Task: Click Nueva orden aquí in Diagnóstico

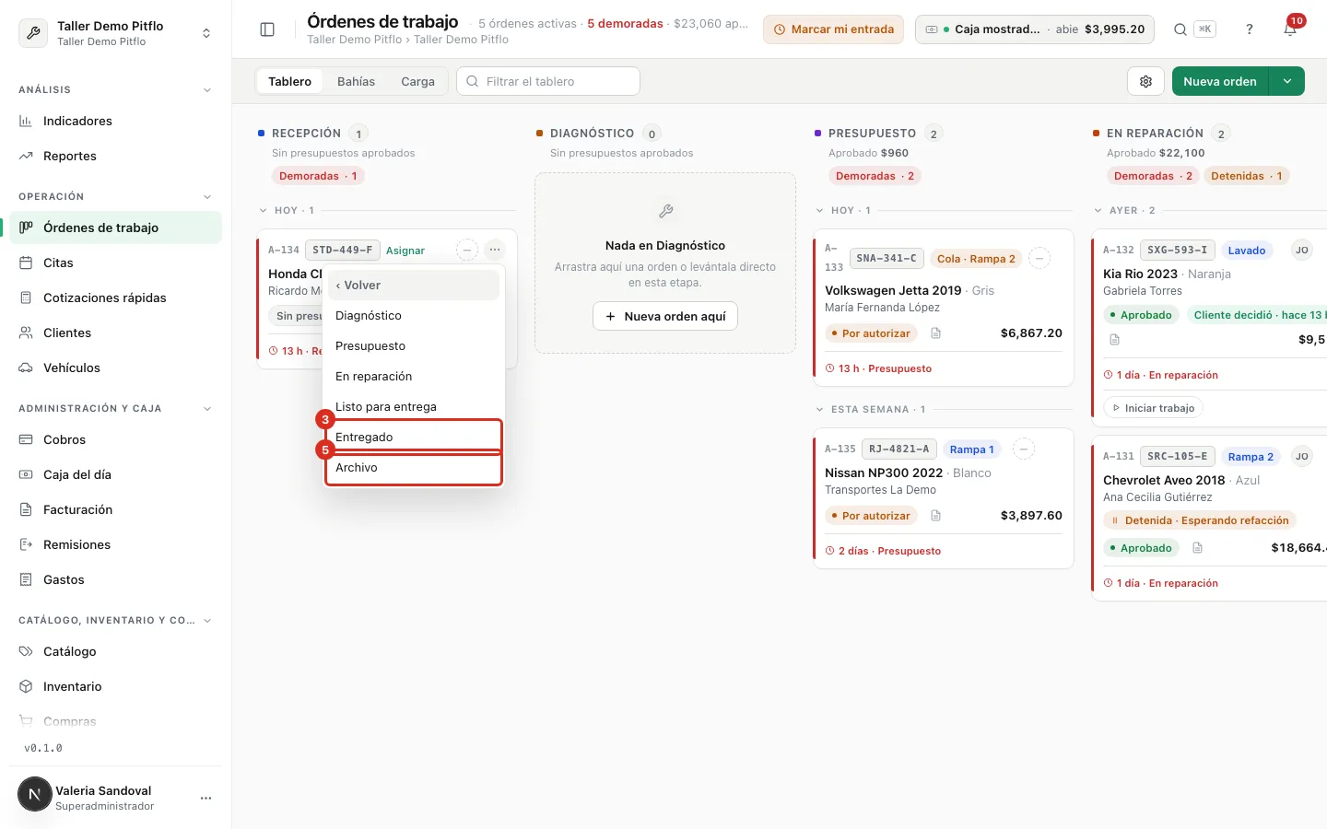Action: tap(665, 316)
